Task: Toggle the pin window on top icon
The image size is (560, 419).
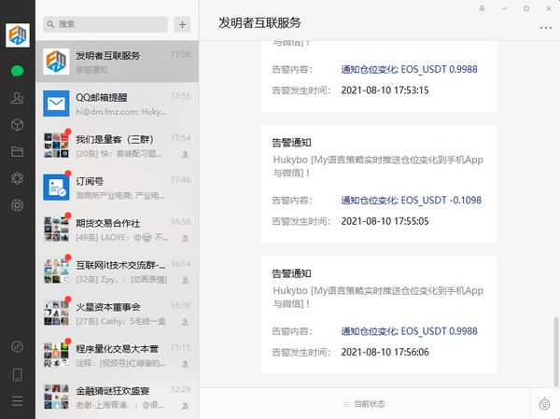Action: click(482, 8)
